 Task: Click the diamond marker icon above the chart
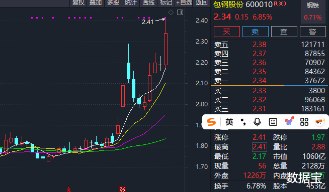coord(171,13)
